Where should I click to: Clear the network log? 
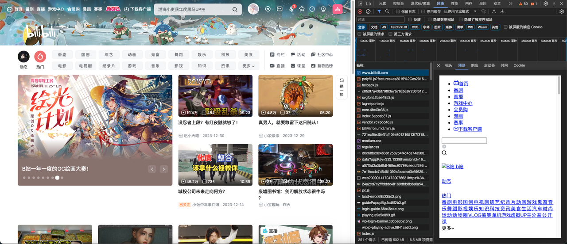(368, 11)
